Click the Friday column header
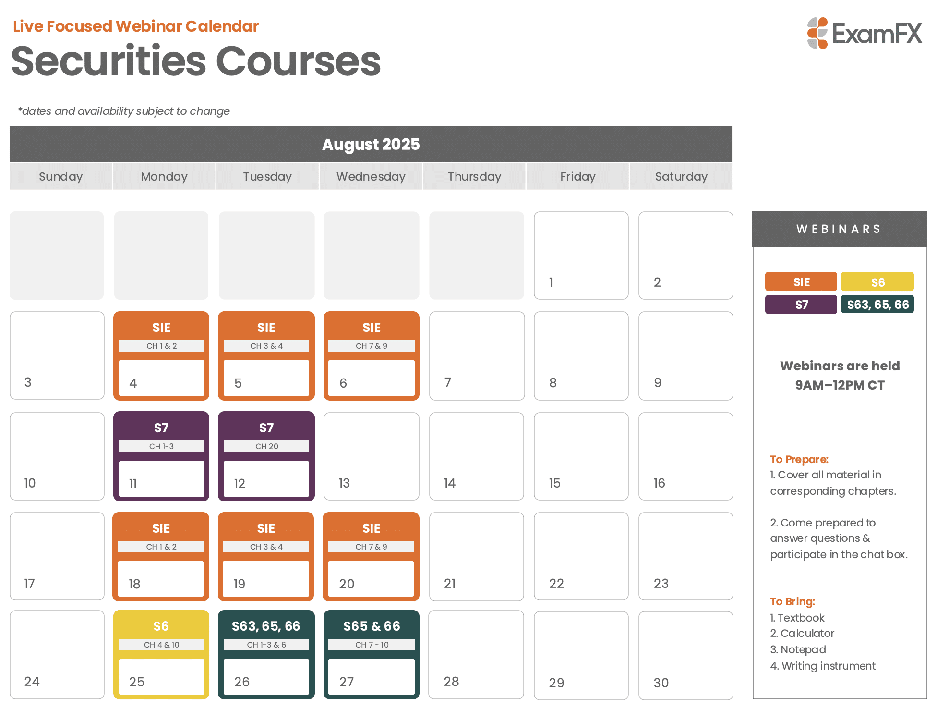Viewport: 937px width, 709px height. coord(577,176)
